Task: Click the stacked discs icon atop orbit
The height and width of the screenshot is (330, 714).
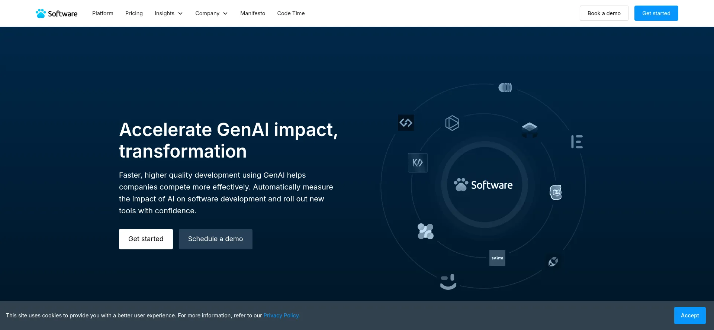Action: point(505,88)
